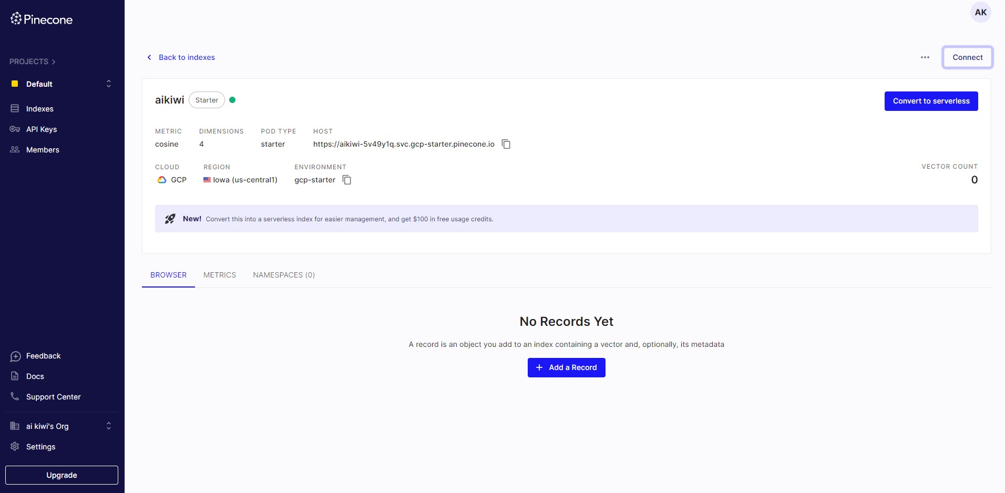
Task: Click the Settings gear icon
Action: pyautogui.click(x=15, y=446)
